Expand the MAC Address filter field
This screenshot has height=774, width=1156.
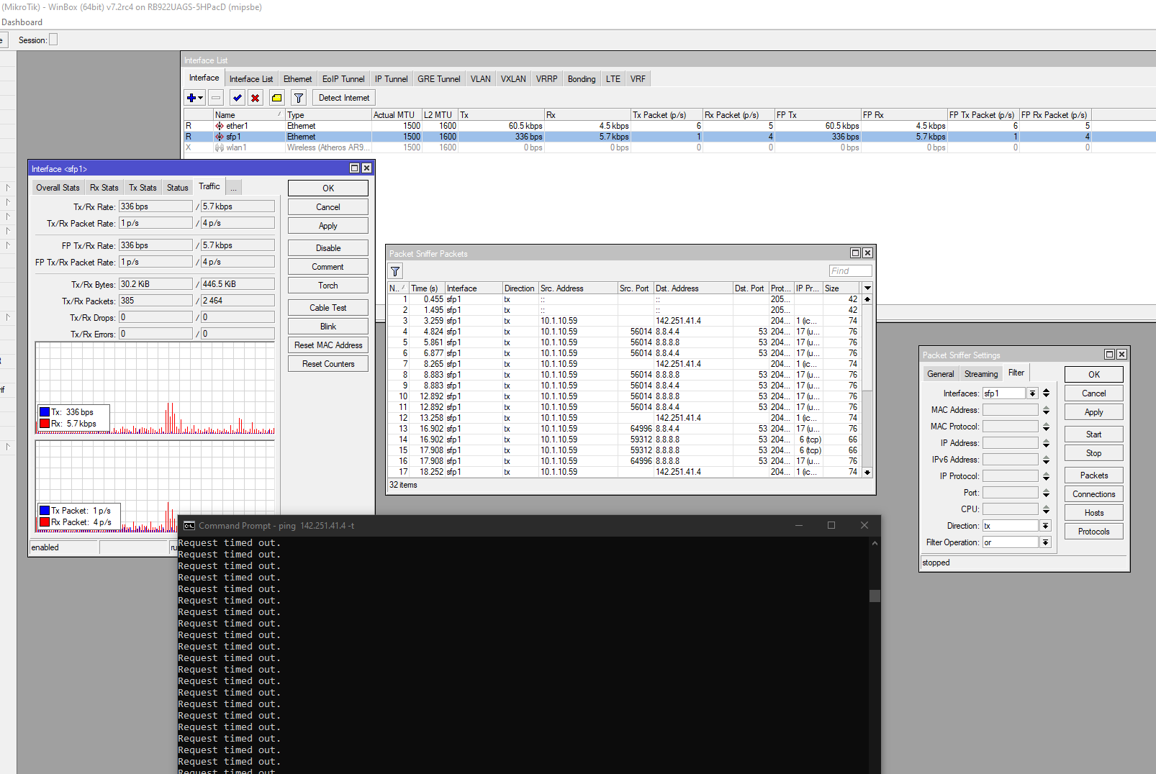pos(1046,410)
